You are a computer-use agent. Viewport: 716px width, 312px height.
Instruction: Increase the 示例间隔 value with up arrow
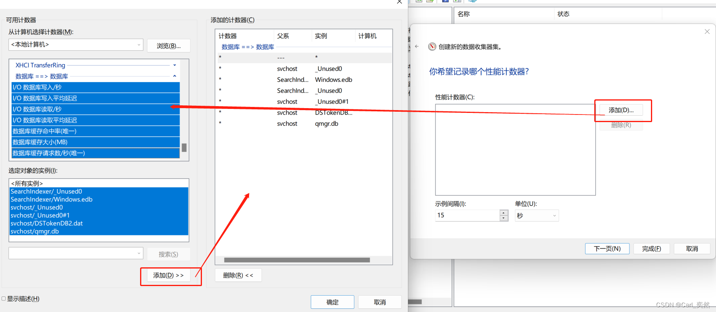pos(504,213)
